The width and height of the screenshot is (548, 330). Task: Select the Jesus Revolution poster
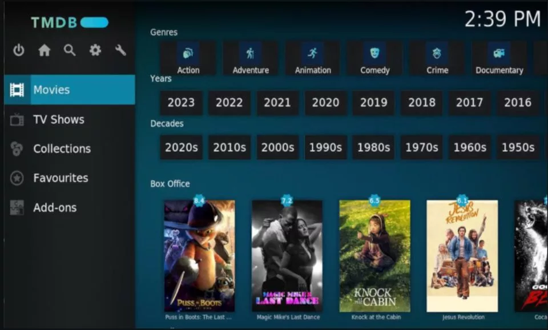pos(462,256)
